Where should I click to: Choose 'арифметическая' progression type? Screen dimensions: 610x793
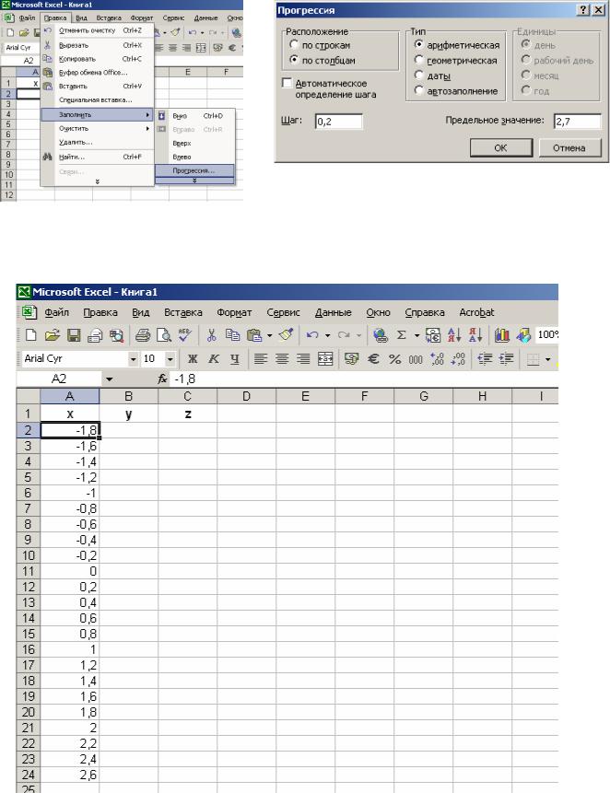(419, 44)
